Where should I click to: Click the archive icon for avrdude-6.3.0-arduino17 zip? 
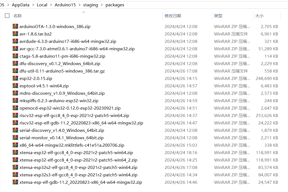click(x=15, y=41)
